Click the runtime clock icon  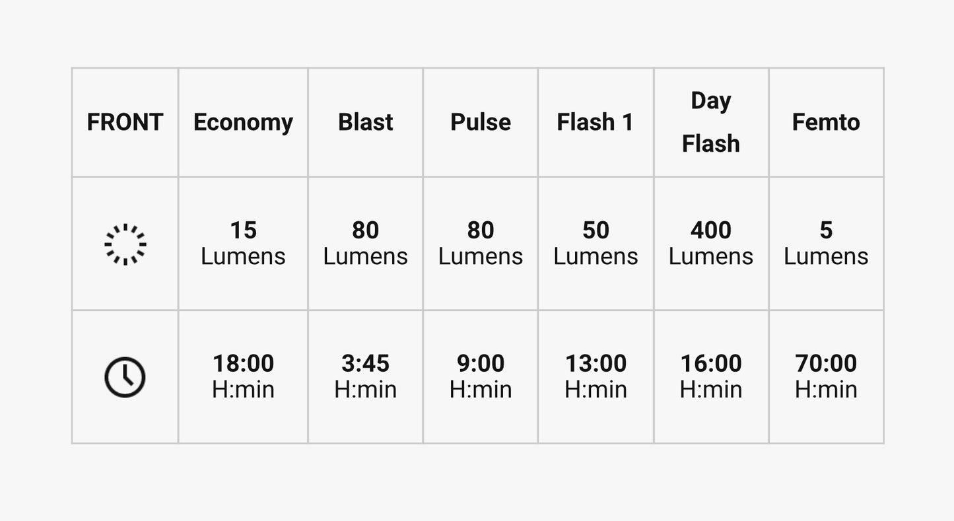coord(125,377)
